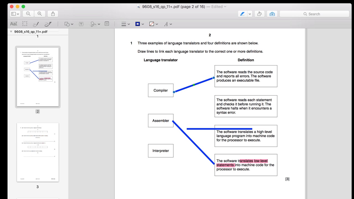The image size is (354, 199).
Task: Click the 'Language translator' heading
Action: (161, 60)
